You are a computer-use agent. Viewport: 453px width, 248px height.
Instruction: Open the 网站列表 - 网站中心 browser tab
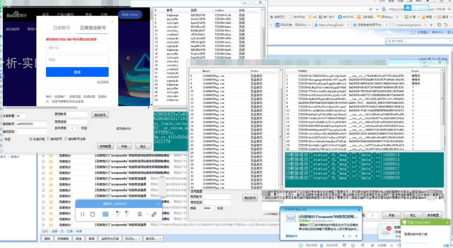(x=292, y=25)
